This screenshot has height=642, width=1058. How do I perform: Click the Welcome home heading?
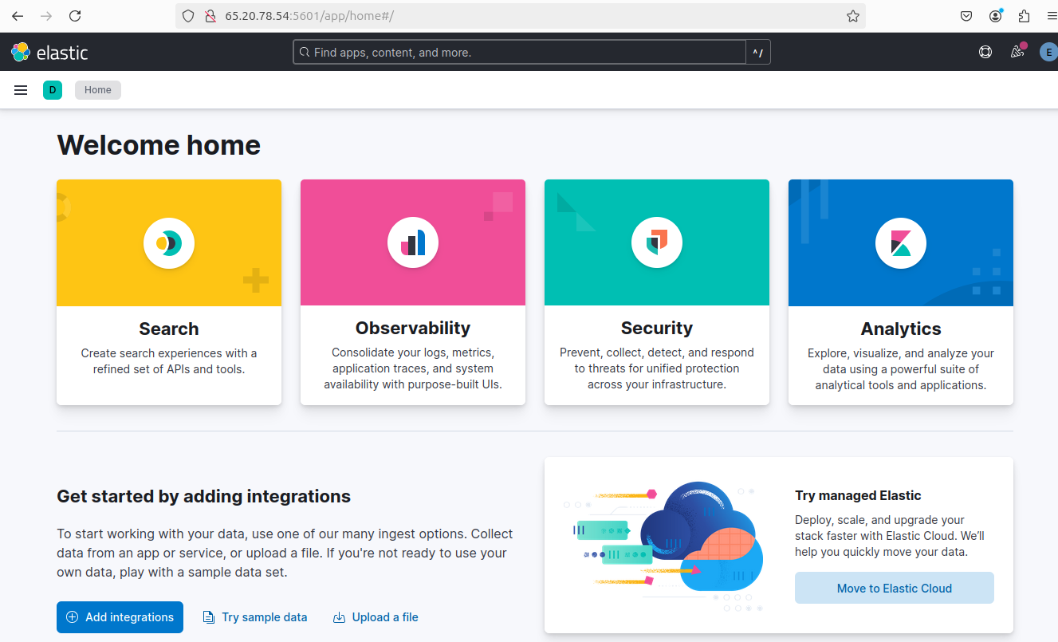(159, 145)
